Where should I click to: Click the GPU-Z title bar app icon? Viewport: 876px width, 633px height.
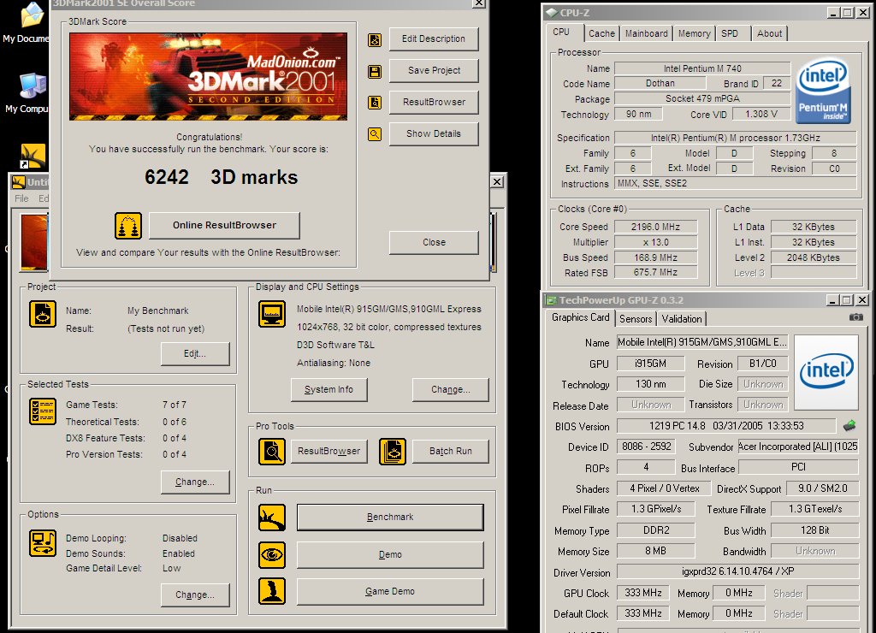coord(552,300)
